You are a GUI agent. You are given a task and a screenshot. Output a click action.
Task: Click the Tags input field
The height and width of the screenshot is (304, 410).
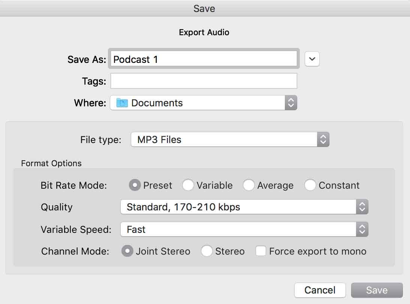click(204, 81)
